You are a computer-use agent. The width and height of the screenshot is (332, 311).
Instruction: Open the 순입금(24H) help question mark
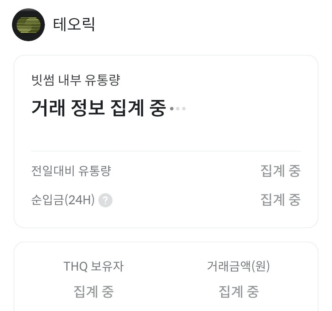coord(105,201)
